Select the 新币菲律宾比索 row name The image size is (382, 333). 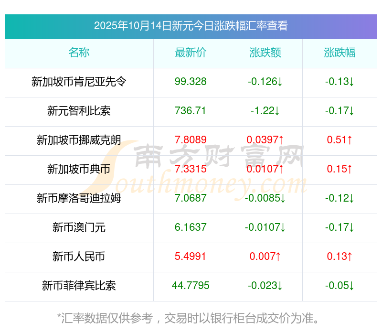tap(79, 286)
